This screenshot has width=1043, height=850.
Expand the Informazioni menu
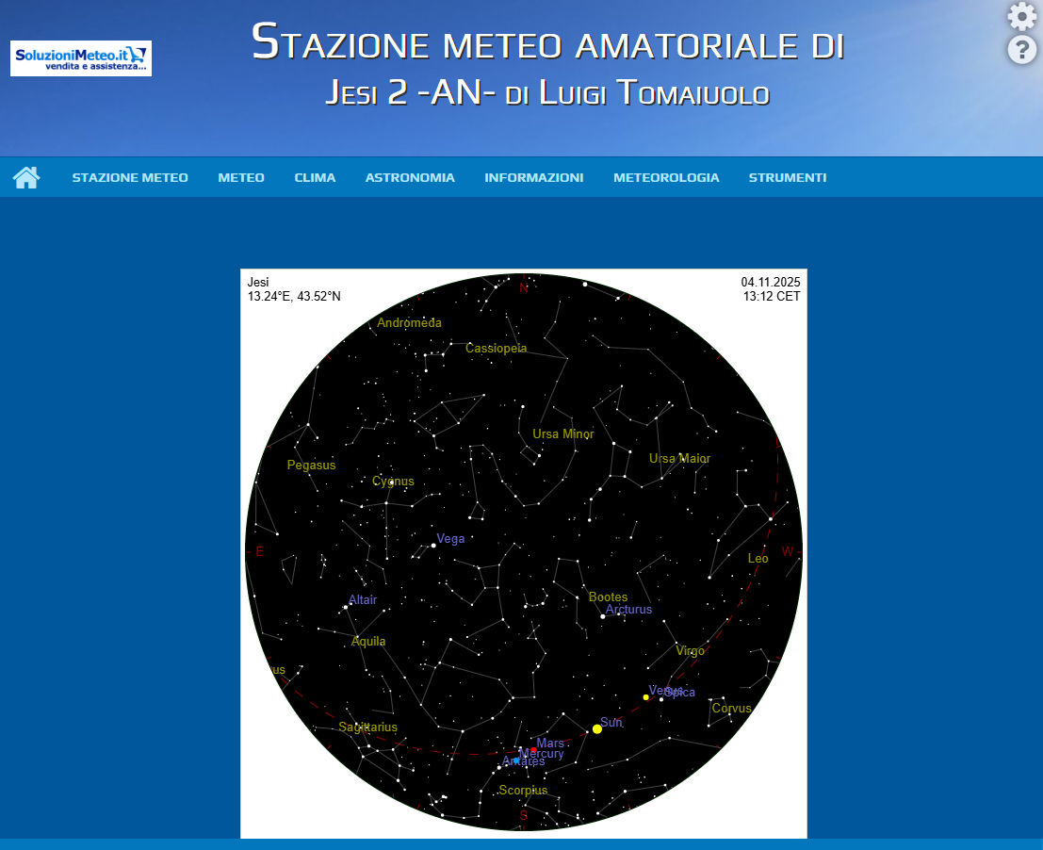533,177
